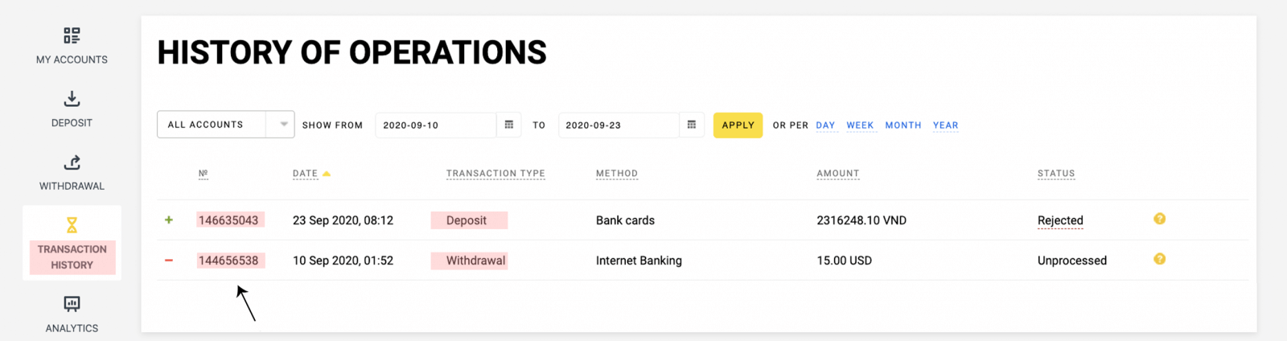Image resolution: width=1287 pixels, height=341 pixels.
Task: Sort by Amount column header
Action: 837,174
